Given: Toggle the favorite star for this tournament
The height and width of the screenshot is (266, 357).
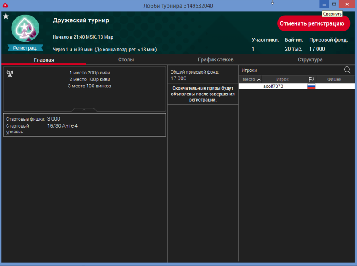Looking at the screenshot, I should coord(6,16).
